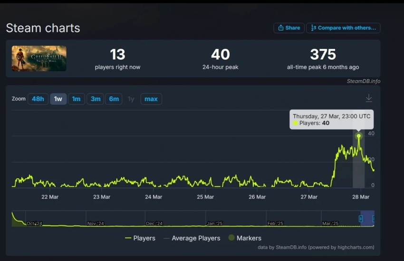Viewport: 404px width, 261px height.
Task: Click the right navigator range handle
Action: click(374, 219)
